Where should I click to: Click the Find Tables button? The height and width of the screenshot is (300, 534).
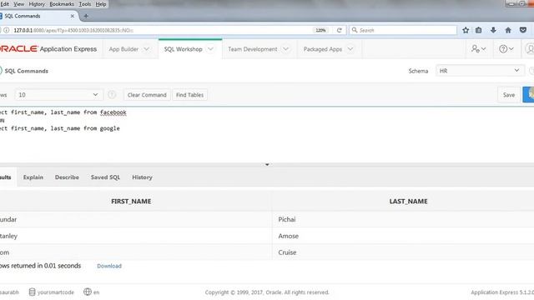coord(189,95)
